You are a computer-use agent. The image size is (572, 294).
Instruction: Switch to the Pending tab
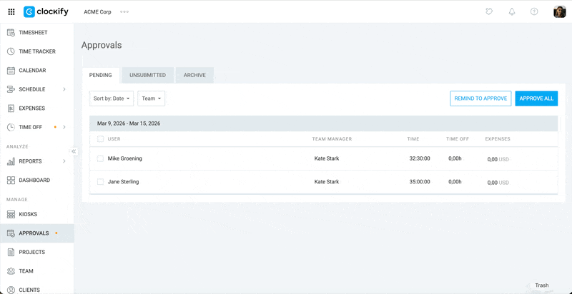[101, 76]
